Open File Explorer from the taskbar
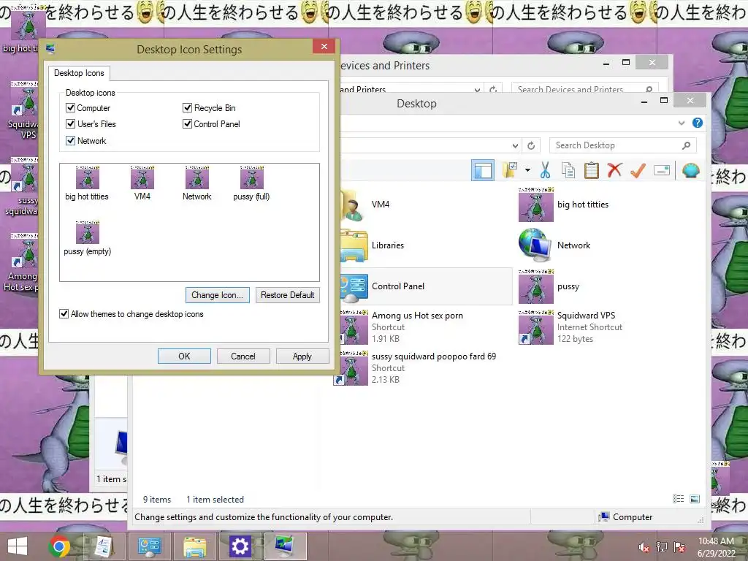 pos(194,546)
